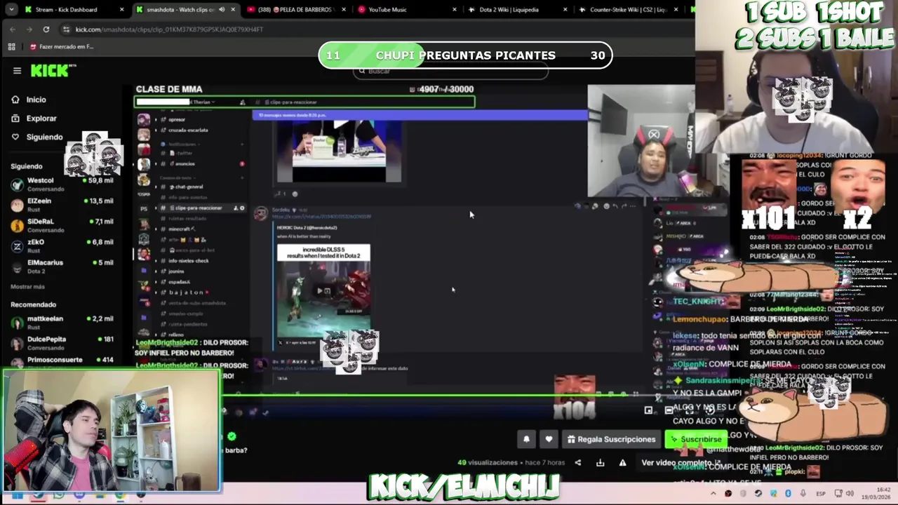Open Siguiendo in Kick sidebar

point(43,137)
